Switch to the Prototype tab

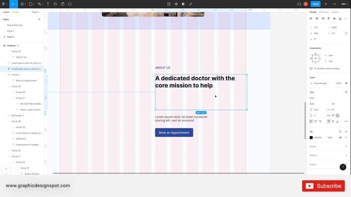[x=324, y=12]
